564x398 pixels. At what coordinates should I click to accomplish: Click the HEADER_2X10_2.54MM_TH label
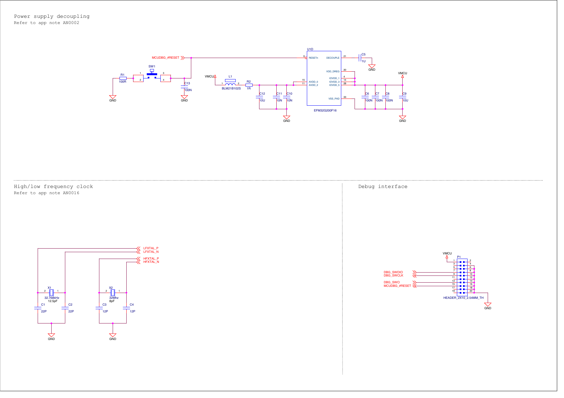pyautogui.click(x=463, y=298)
